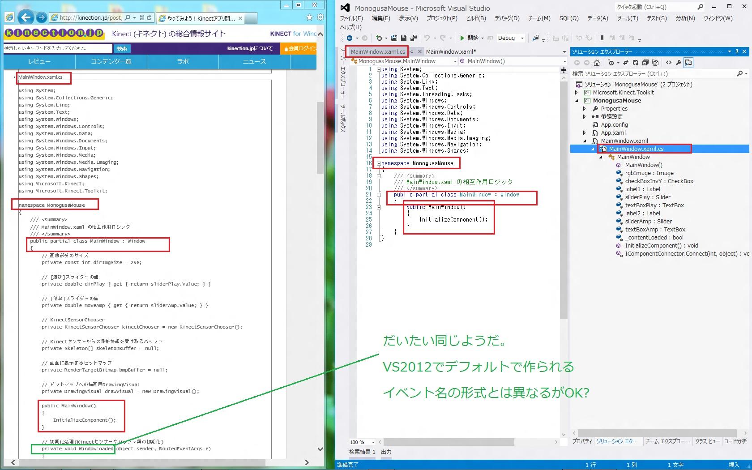Screen dimensions: 752x470
Task: Click the kinection.jp site logo
Action: 54,34
